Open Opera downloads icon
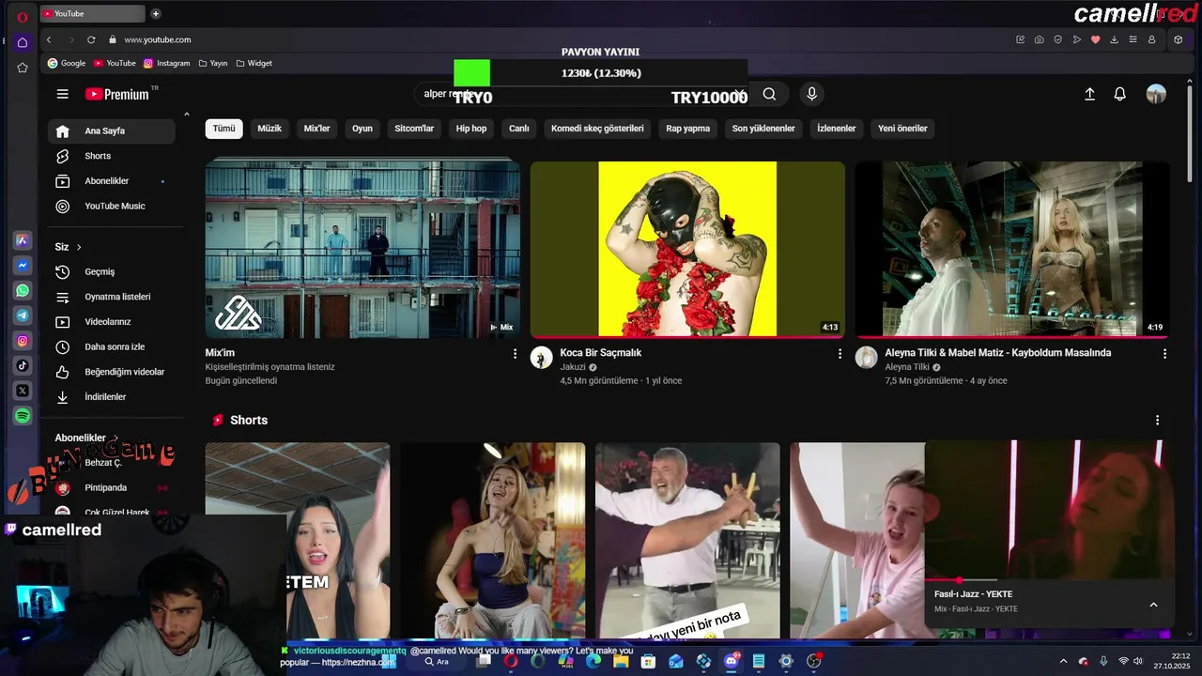 [x=1114, y=39]
